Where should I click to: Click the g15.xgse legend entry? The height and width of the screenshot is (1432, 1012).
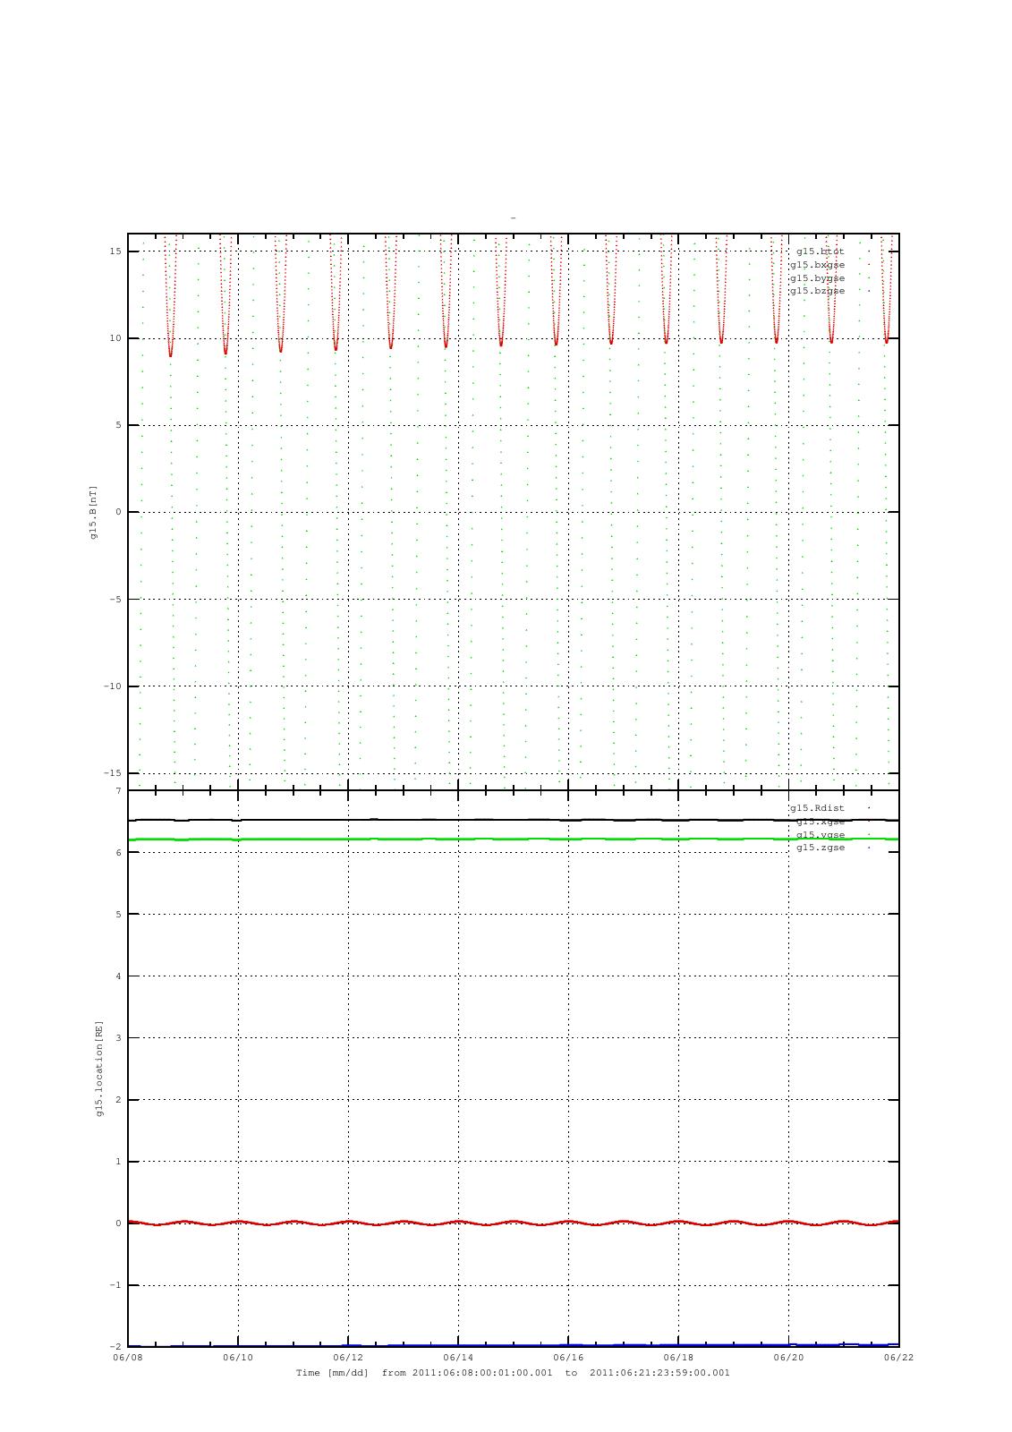point(821,822)
